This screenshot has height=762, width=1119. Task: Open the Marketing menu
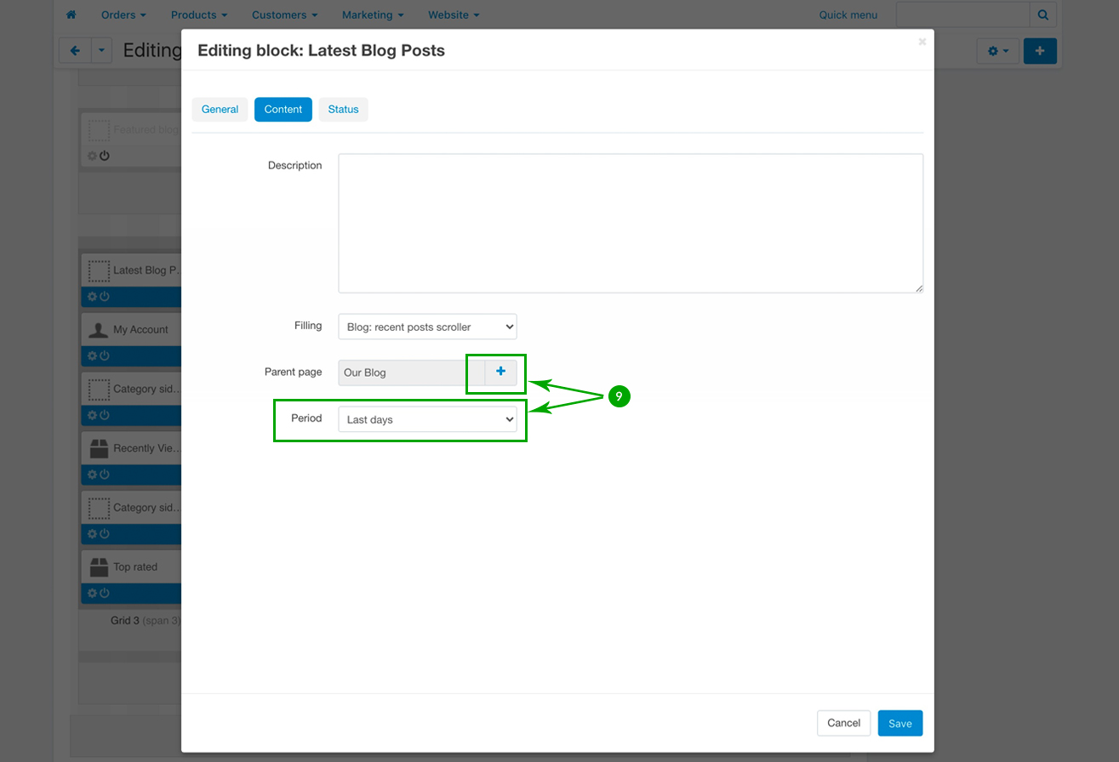click(x=372, y=15)
